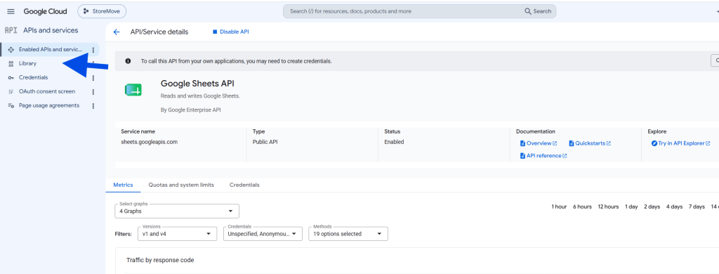This screenshot has height=274, width=719.
Task: Click the info icon in the credentials banner
Action: [x=128, y=61]
